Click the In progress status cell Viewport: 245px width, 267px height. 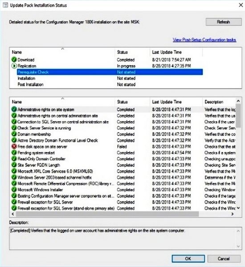pos(126,66)
